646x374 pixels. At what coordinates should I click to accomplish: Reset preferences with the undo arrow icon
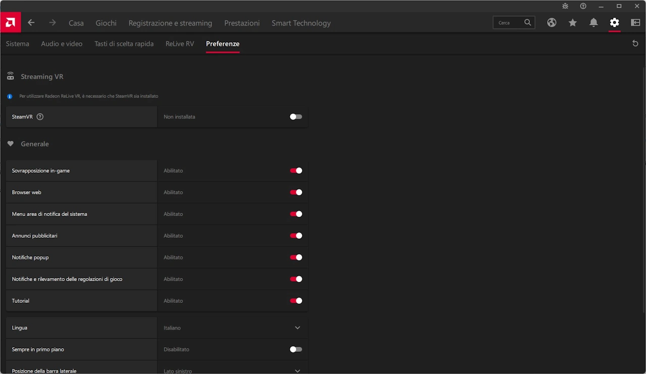[x=635, y=43]
